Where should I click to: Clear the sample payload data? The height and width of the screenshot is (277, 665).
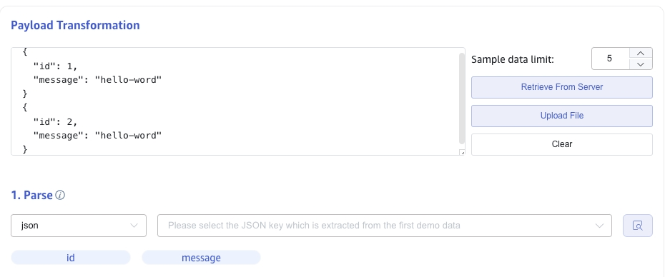(x=561, y=144)
